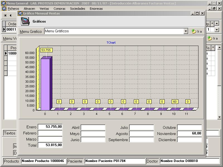Click the Ir a button in background window
Viewport: 223px width, 167px height.
pos(213,38)
